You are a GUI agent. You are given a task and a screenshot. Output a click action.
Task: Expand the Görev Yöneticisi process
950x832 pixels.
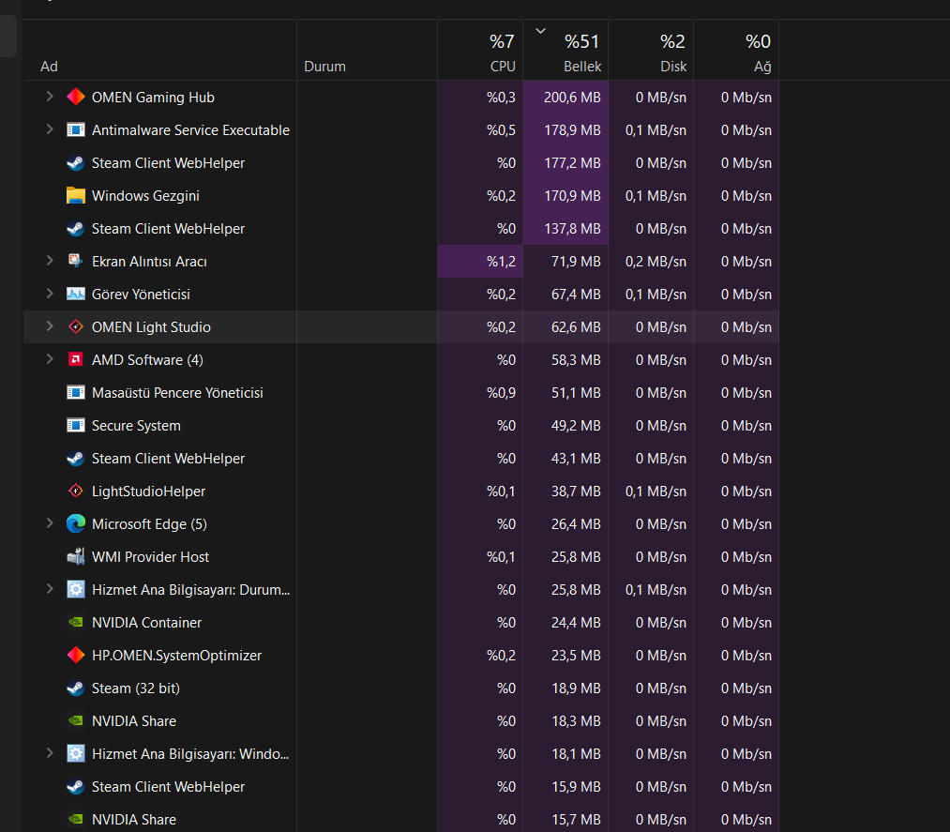(50, 294)
